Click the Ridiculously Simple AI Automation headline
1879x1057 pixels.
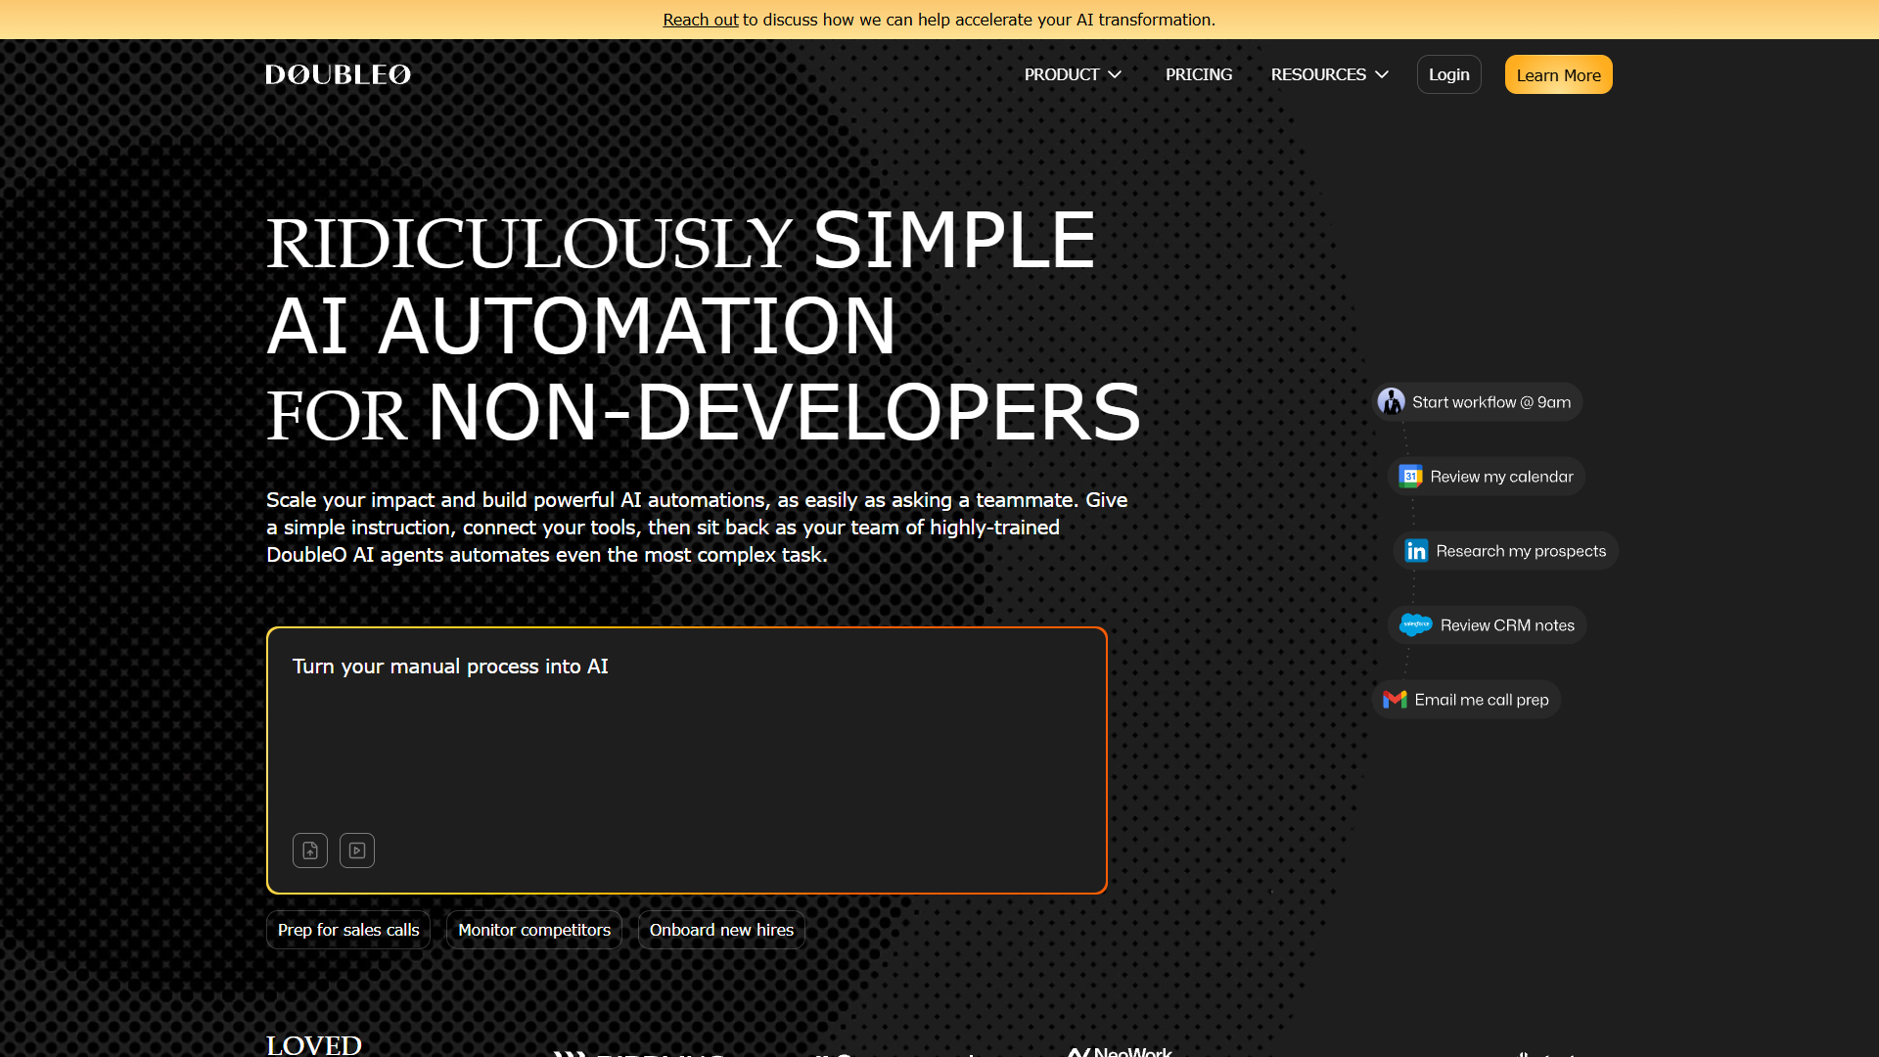tap(704, 327)
